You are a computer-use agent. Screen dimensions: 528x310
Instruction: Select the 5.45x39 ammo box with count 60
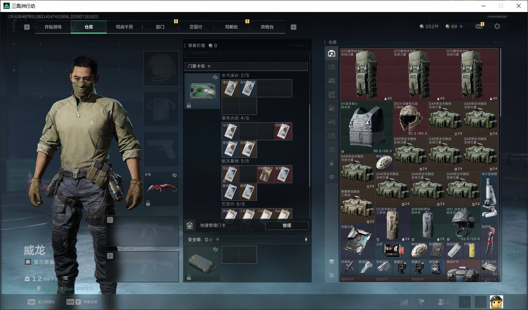pos(490,268)
